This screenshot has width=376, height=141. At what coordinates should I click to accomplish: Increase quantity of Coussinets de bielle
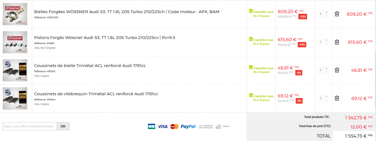[326, 68]
